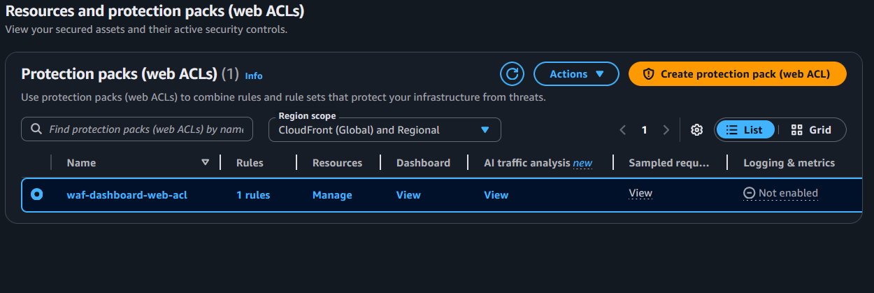The width and height of the screenshot is (874, 293).
Task: Click Manage resources link
Action: [x=332, y=195]
